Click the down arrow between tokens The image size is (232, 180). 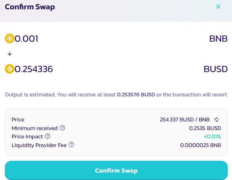[10, 53]
